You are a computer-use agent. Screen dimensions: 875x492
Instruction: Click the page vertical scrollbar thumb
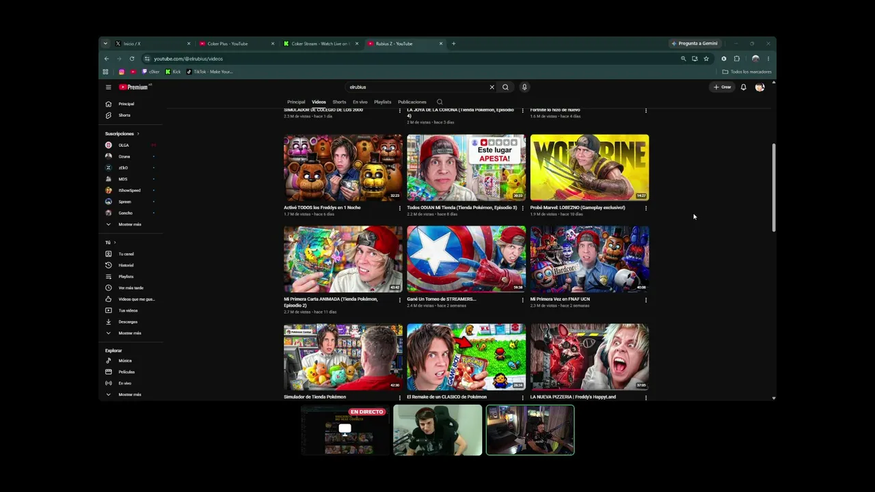[774, 187]
